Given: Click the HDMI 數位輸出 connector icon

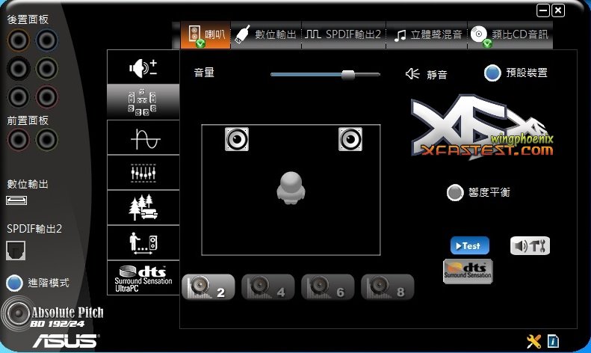Looking at the screenshot, I should click(x=16, y=200).
